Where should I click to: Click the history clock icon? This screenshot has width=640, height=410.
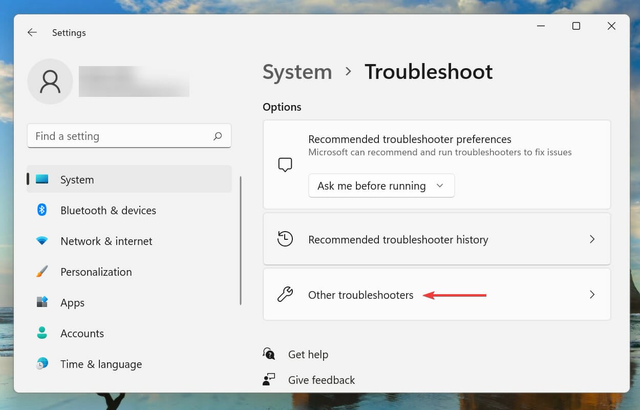coord(285,239)
